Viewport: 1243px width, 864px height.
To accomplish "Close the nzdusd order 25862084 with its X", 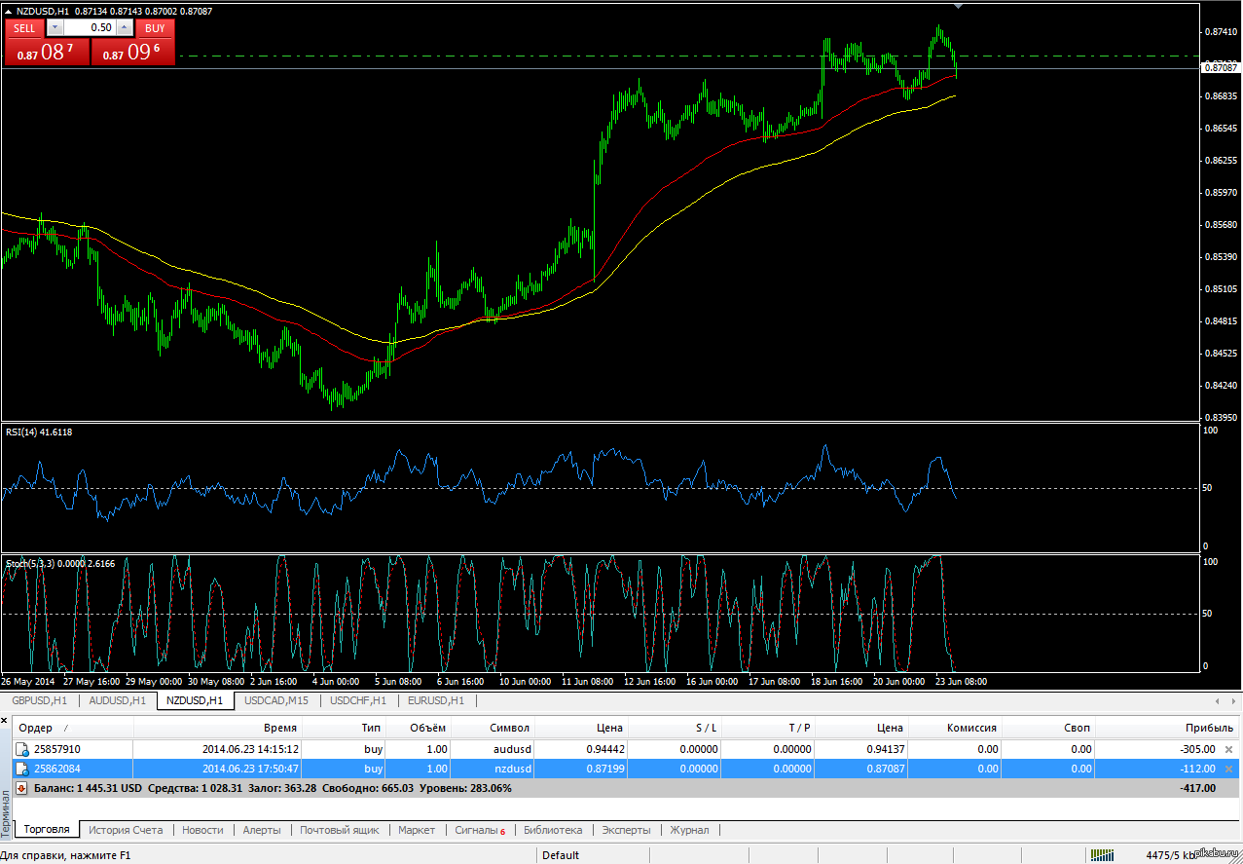I will pos(1227,769).
